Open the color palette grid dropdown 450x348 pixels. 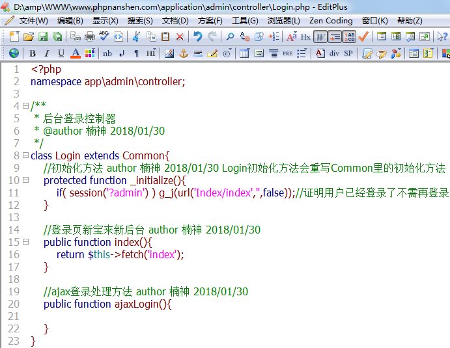pyautogui.click(x=90, y=53)
